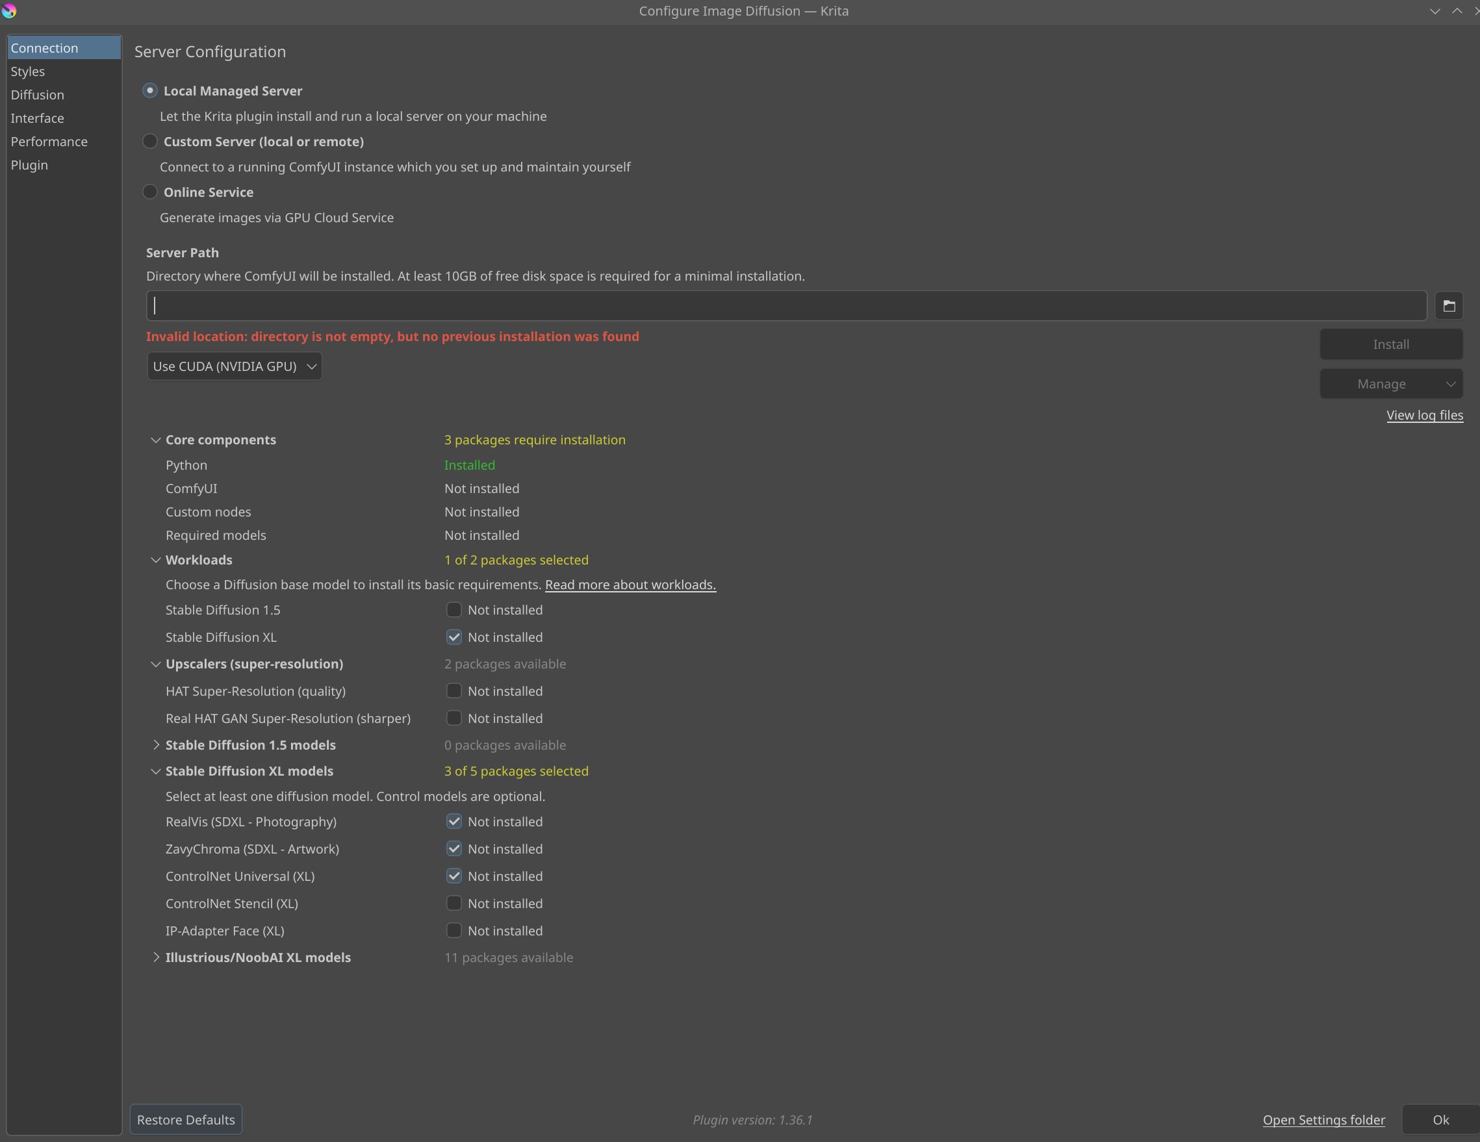
Task: Check Real HAT GAN Super-Resolution (sharper)
Action: point(454,718)
